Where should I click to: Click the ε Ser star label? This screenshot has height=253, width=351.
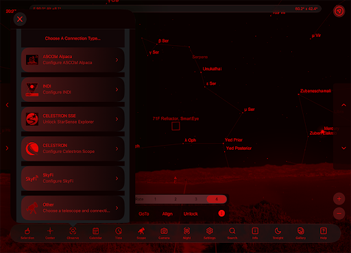211,83
